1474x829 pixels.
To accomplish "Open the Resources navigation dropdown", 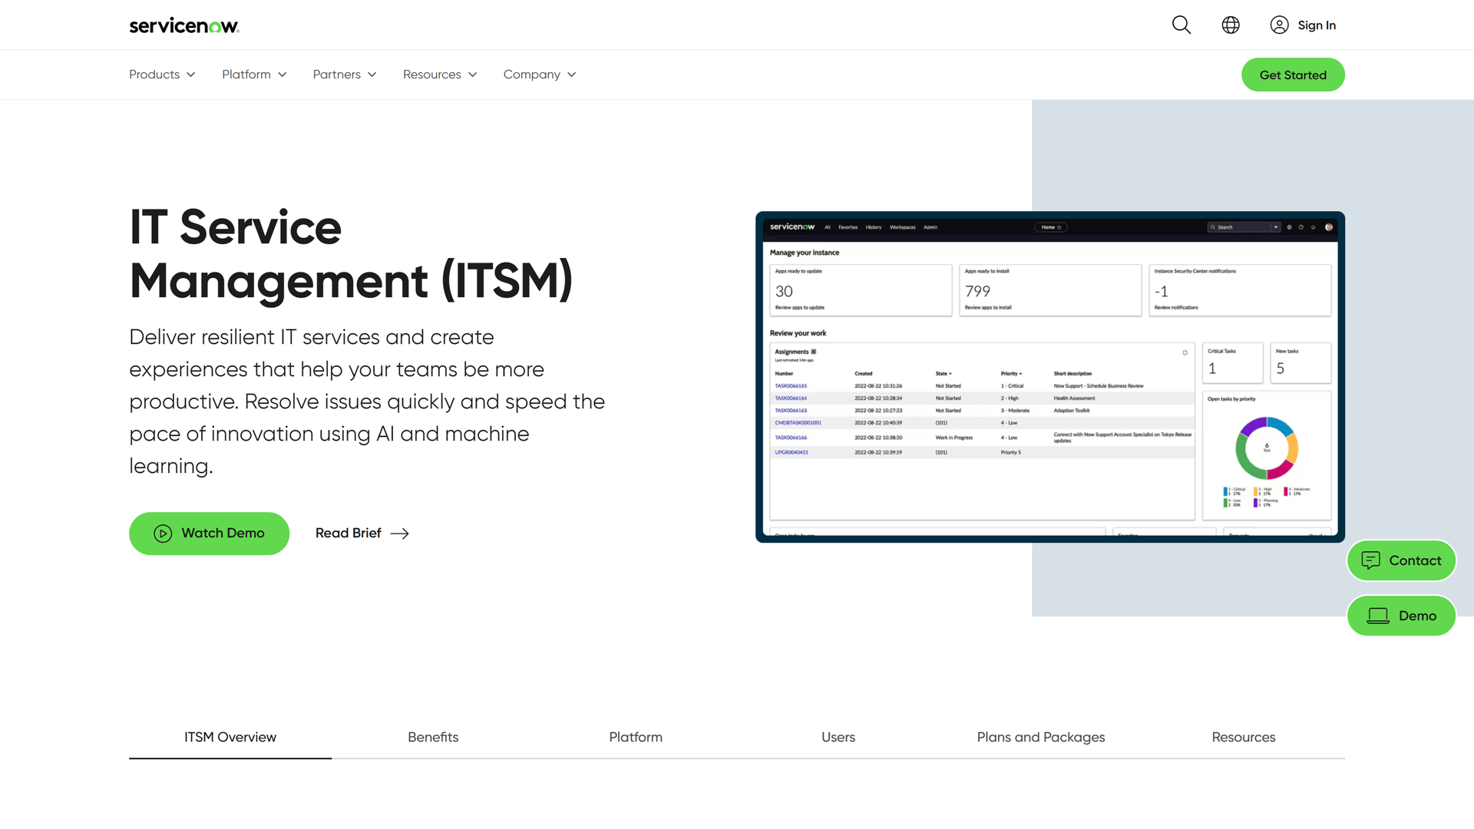I will pos(439,74).
